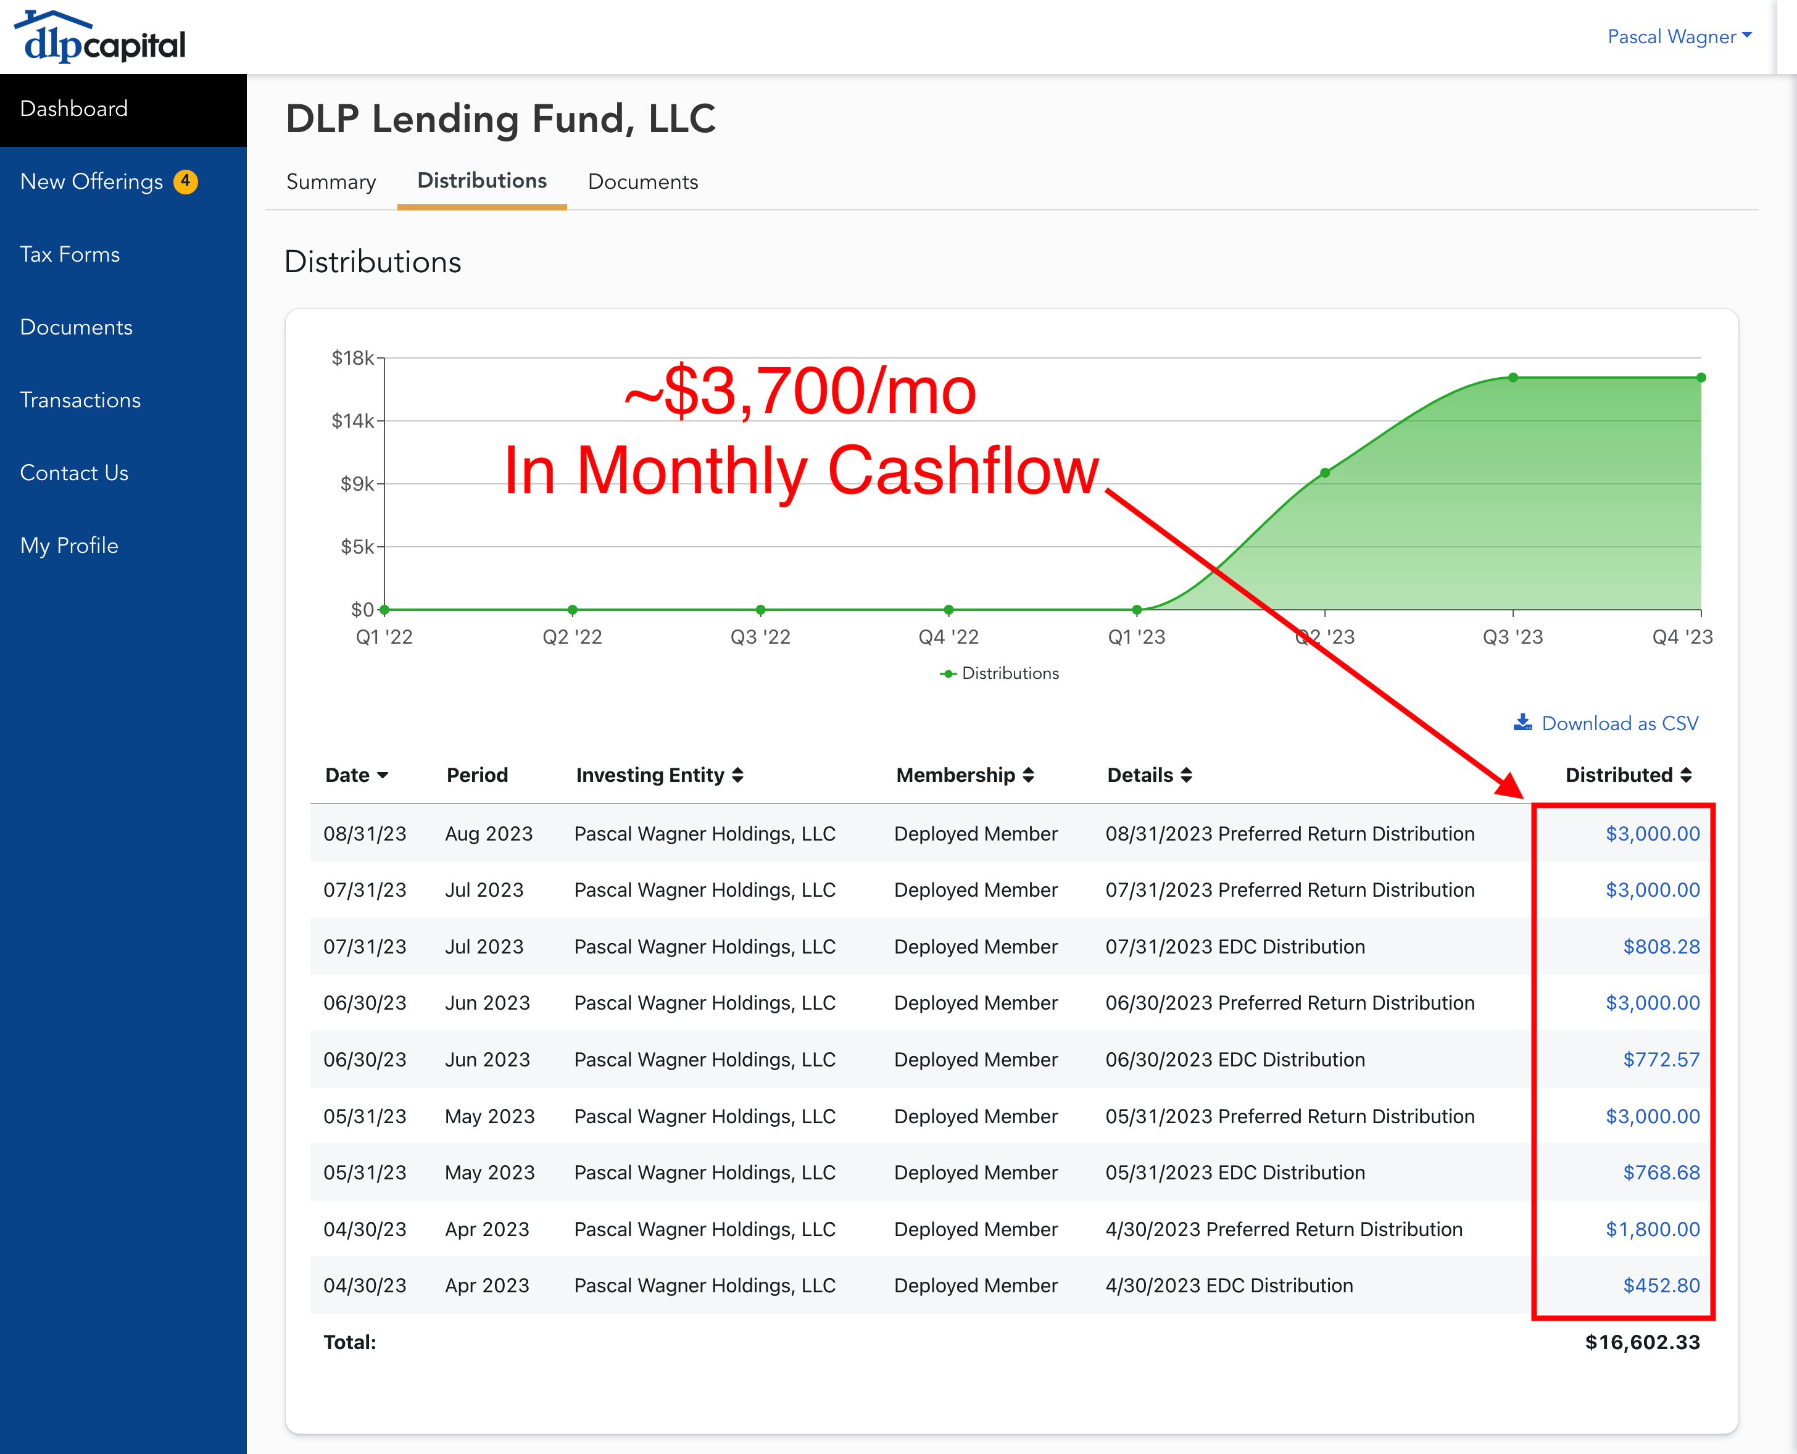
Task: Open the $452.80 April EDC distribution
Action: (1661, 1286)
